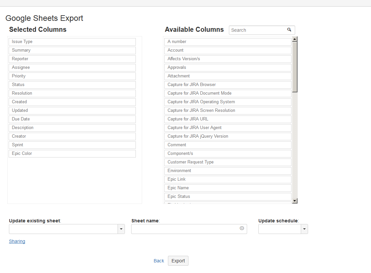371x273 pixels.
Task: Click the Sheet name info icon
Action: 242,228
